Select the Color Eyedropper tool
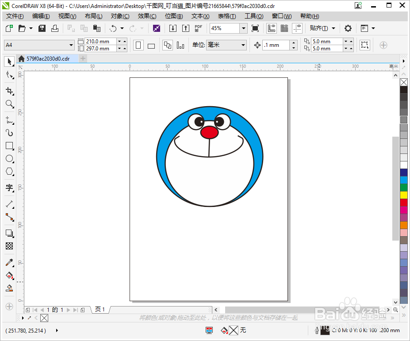The image size is (410, 341). pos(9,262)
